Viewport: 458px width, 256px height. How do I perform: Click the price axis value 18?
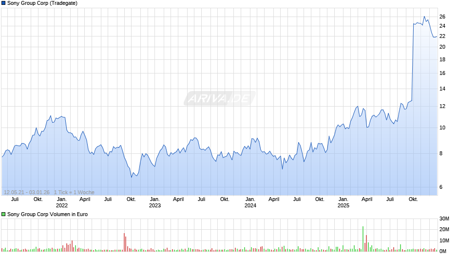tap(442, 59)
